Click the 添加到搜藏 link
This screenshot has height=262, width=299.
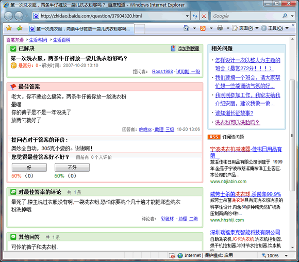pyautogui.click(x=188, y=48)
